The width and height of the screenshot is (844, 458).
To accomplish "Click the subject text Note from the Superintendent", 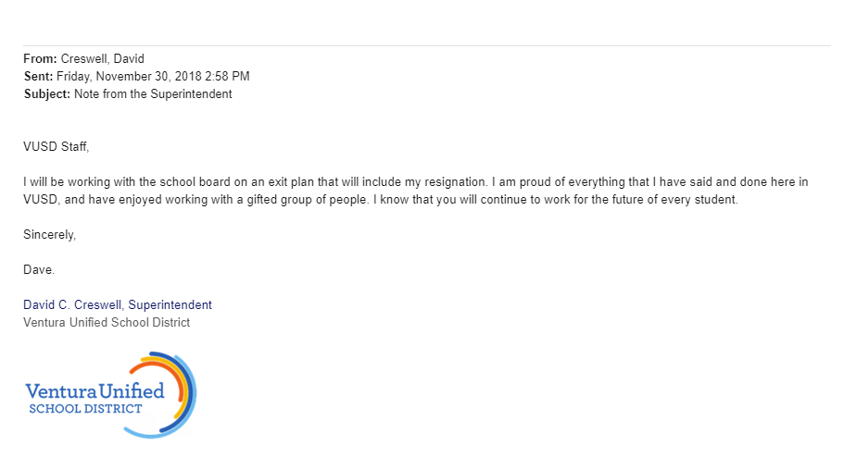I will click(153, 94).
